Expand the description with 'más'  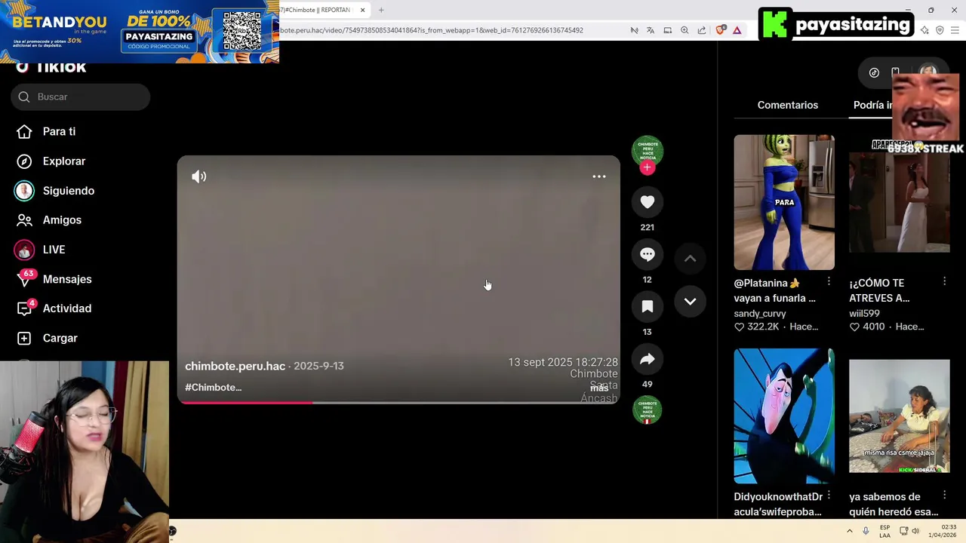point(599,388)
